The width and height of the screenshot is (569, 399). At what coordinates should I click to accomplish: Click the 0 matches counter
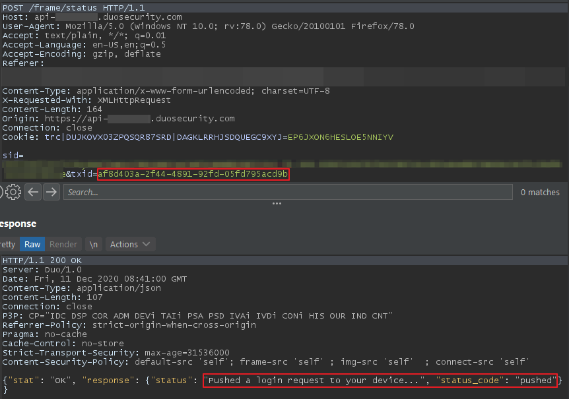pos(540,192)
